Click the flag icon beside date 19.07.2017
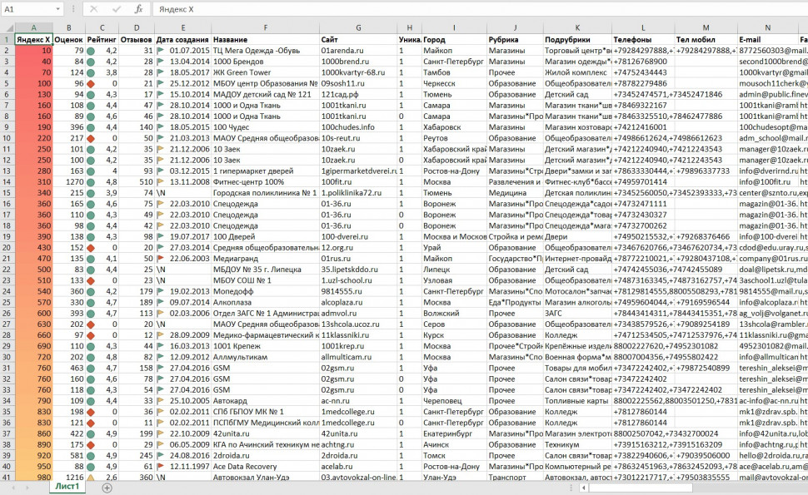808x495 pixels. point(160,237)
